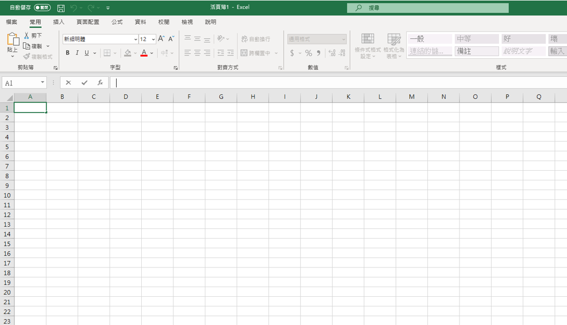Viewport: 567px width, 325px height.
Task: Apply bold formatting to the selection
Action: coord(67,52)
